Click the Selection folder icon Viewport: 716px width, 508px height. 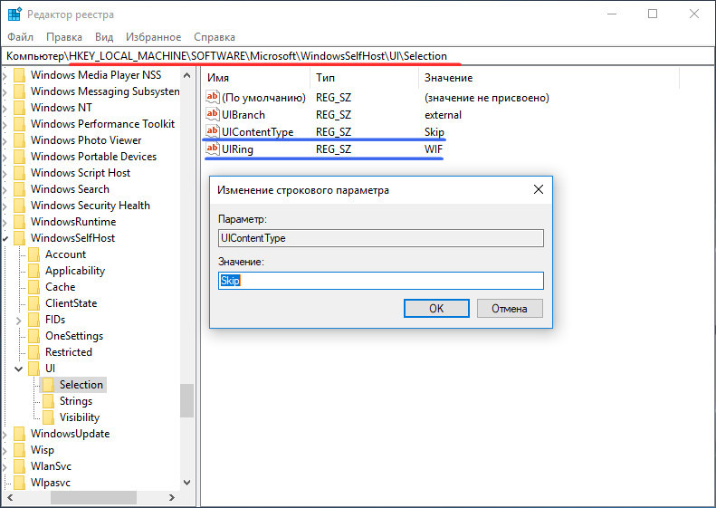(x=48, y=385)
